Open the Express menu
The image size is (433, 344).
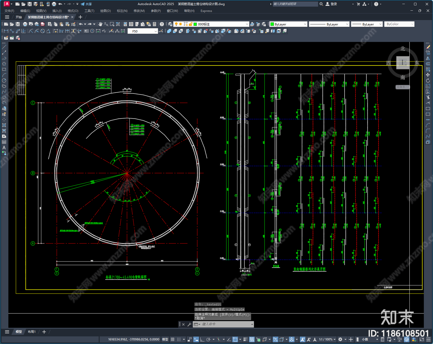206,11
